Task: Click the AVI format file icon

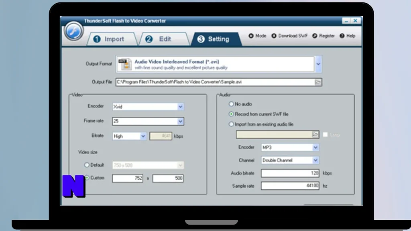Action: coord(125,65)
